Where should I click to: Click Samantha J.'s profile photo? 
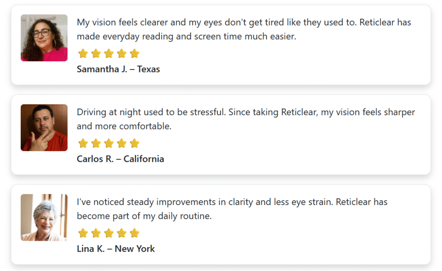[x=44, y=38]
